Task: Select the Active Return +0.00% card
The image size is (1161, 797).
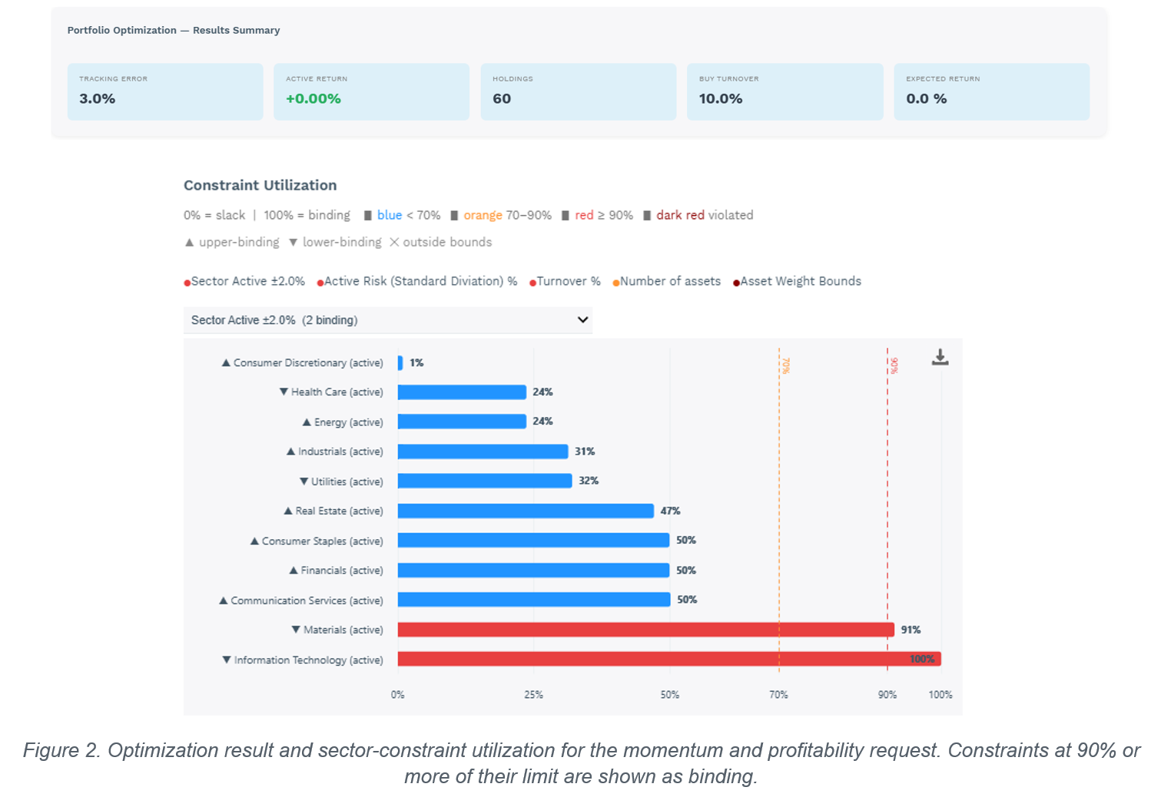Action: (371, 91)
